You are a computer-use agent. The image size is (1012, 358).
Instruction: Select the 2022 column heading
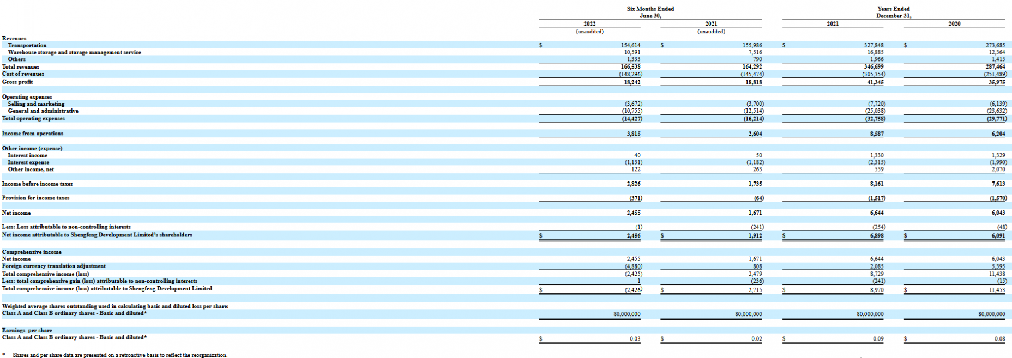pyautogui.click(x=589, y=24)
